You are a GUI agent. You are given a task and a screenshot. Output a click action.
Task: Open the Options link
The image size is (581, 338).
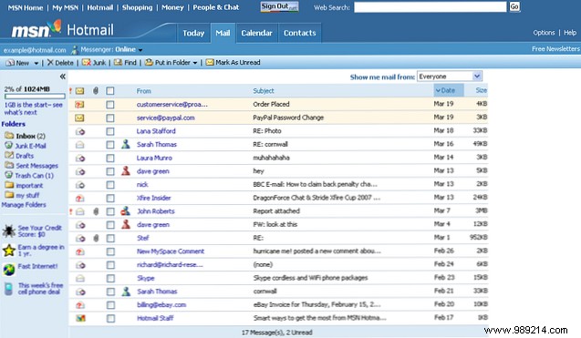click(544, 33)
